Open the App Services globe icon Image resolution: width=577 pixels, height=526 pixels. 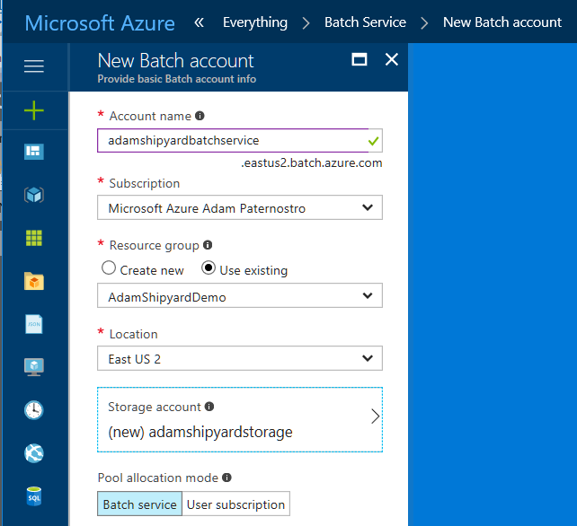tap(34, 453)
